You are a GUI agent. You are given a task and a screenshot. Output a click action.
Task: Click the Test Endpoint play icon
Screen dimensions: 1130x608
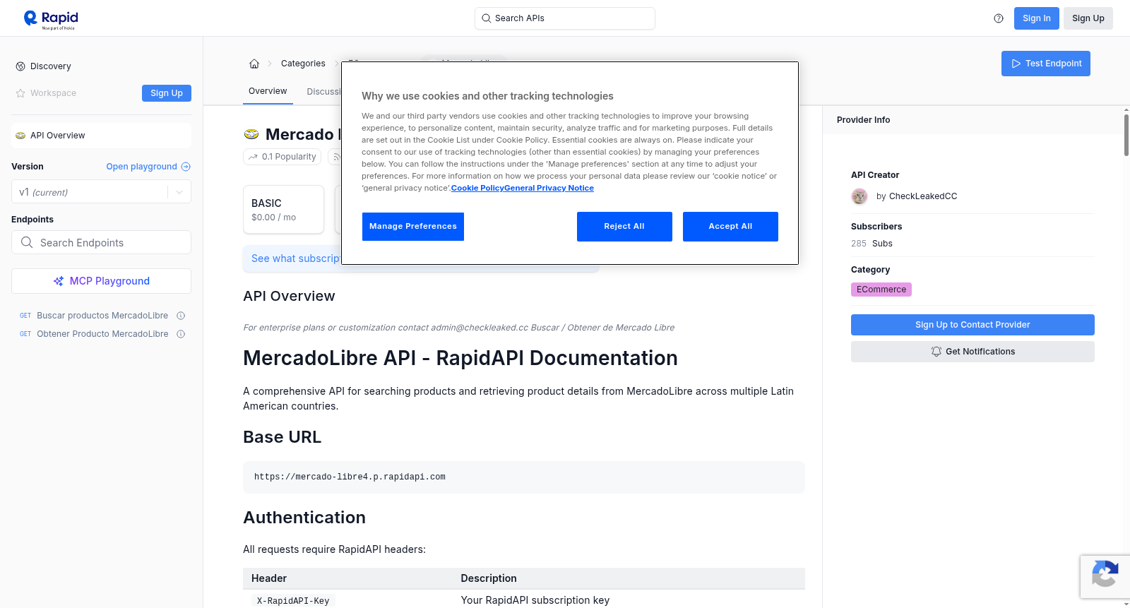tap(1016, 64)
